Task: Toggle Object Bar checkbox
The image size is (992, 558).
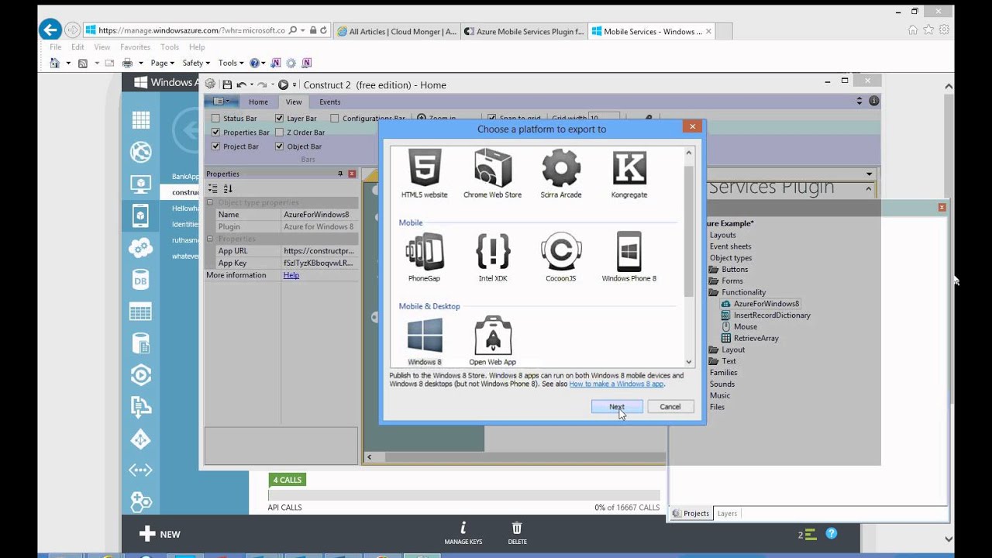Action: [279, 146]
